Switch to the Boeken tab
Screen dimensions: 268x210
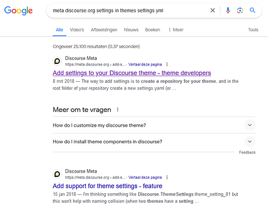click(x=153, y=30)
